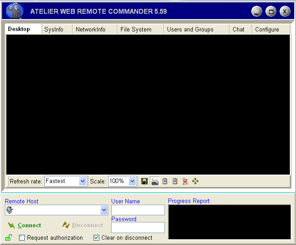Open the Configure tab
The width and height of the screenshot is (296, 245).
pyautogui.click(x=271, y=29)
